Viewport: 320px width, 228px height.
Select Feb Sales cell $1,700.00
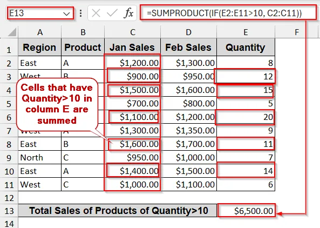[x=188, y=144]
